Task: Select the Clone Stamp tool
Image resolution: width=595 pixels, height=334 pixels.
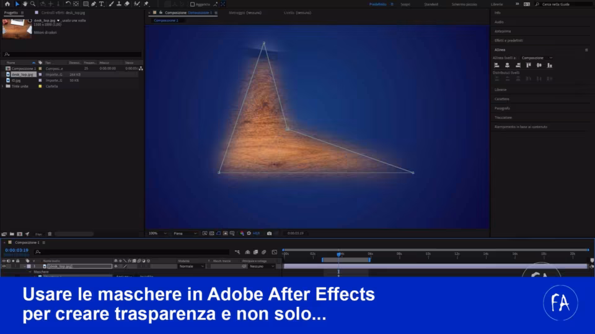Action: (119, 4)
